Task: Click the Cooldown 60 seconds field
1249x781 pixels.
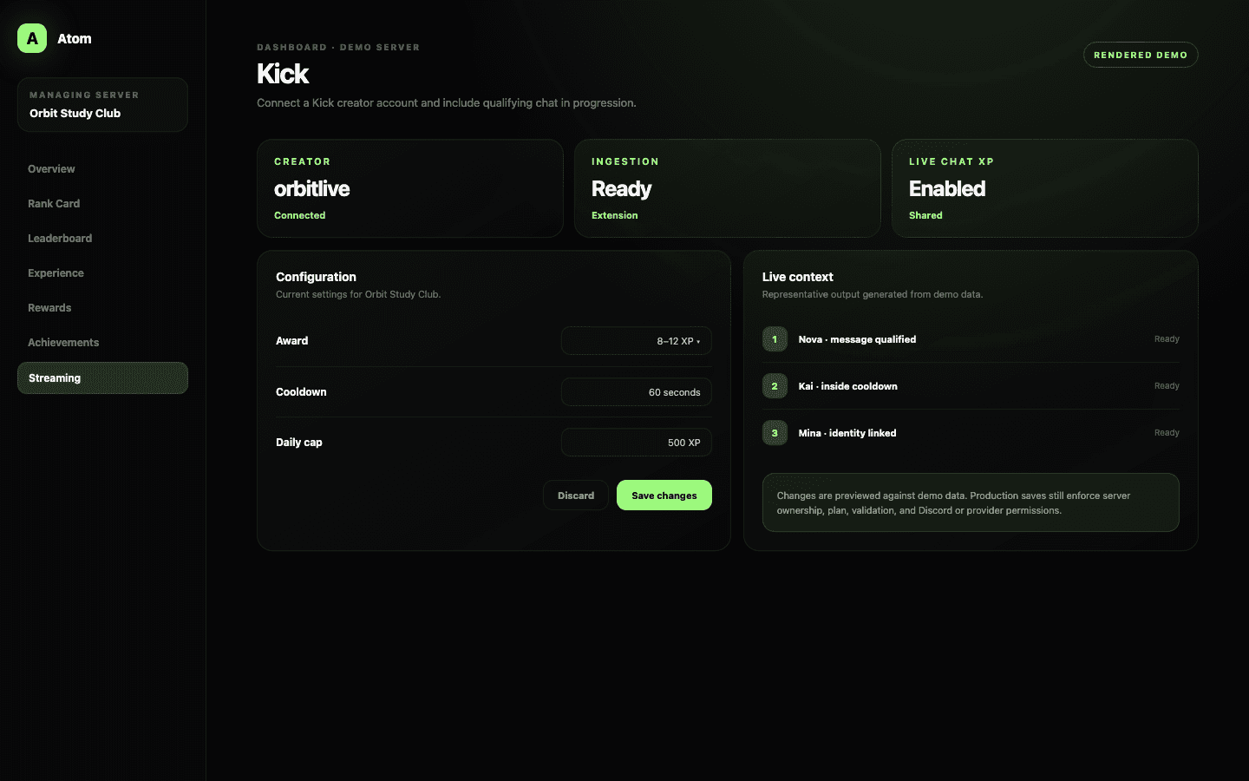Action: [637, 392]
